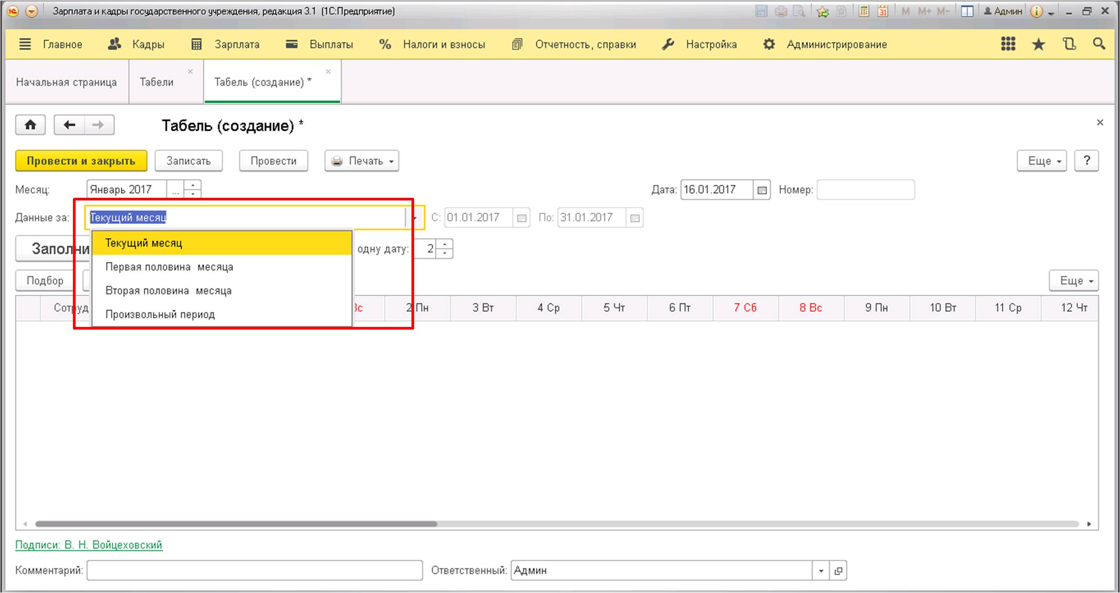Click the 'Провести и закрыть' button
The image size is (1120, 593).
pyautogui.click(x=81, y=161)
